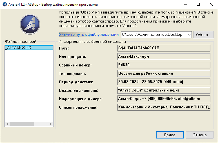Click the large blue Alta sail logo
Viewport: 218px width, 143px height.
29,24
